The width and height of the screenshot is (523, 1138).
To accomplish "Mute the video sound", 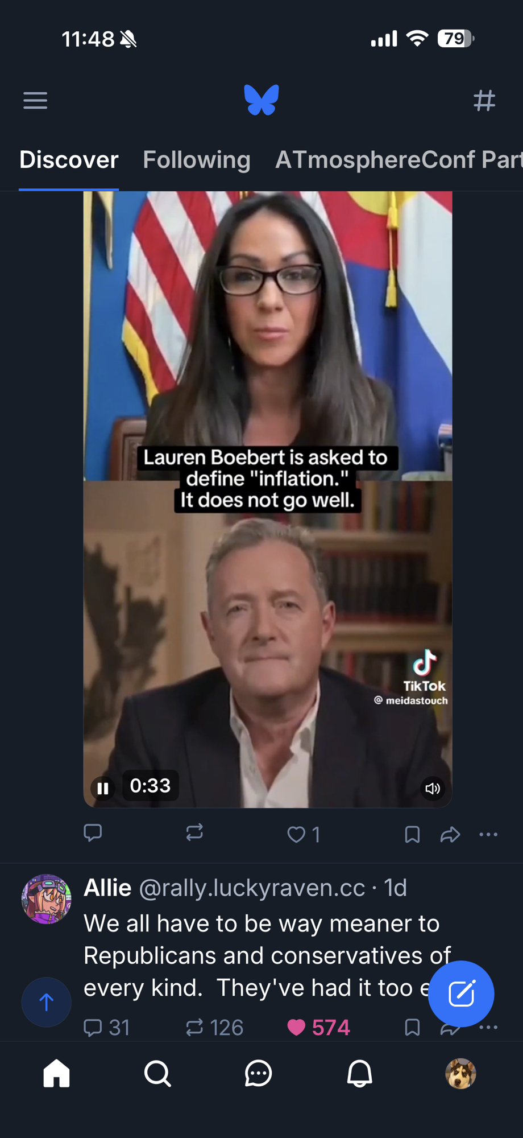I will click(433, 788).
